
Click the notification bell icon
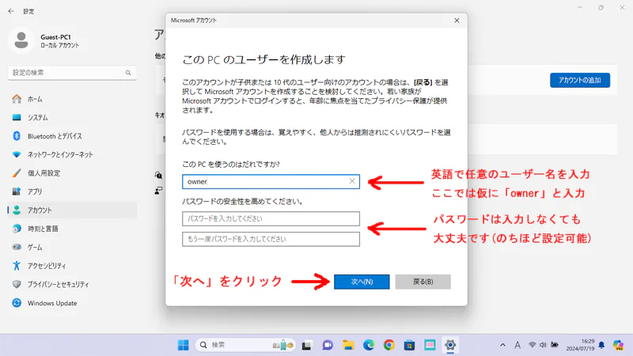point(601,345)
